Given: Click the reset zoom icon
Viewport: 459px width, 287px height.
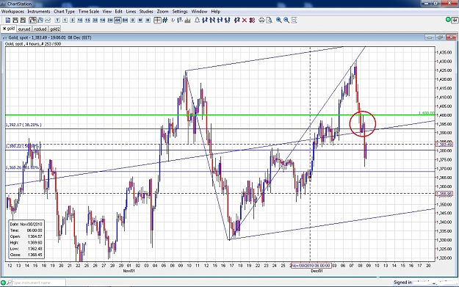Looking at the screenshot, I should coord(294,21).
